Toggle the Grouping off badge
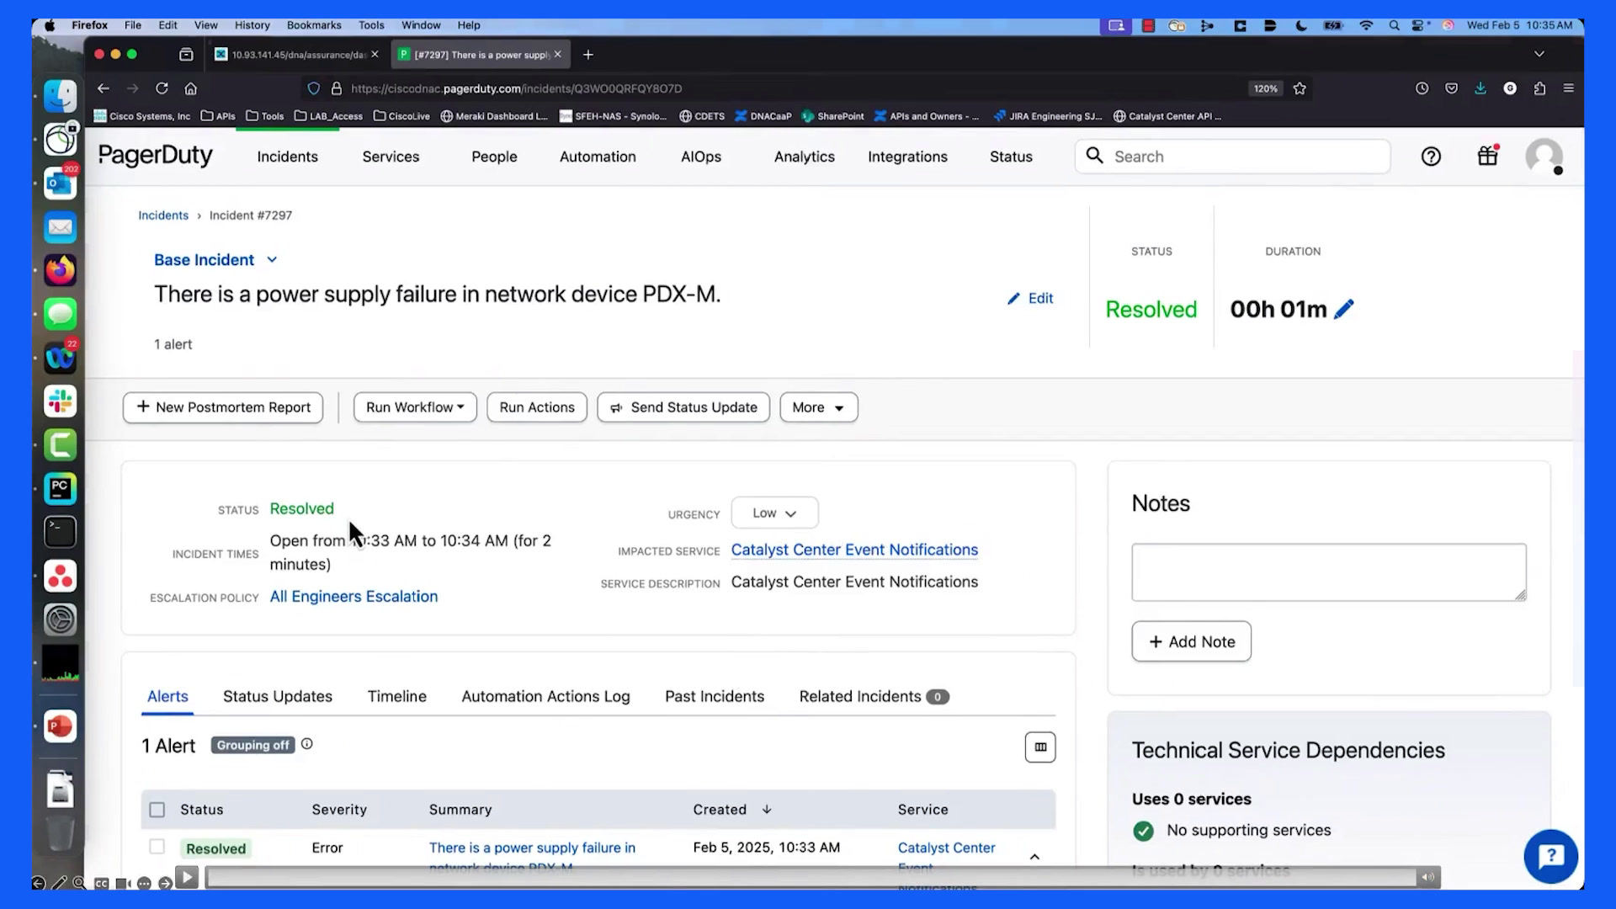The height and width of the screenshot is (909, 1616). click(x=252, y=745)
